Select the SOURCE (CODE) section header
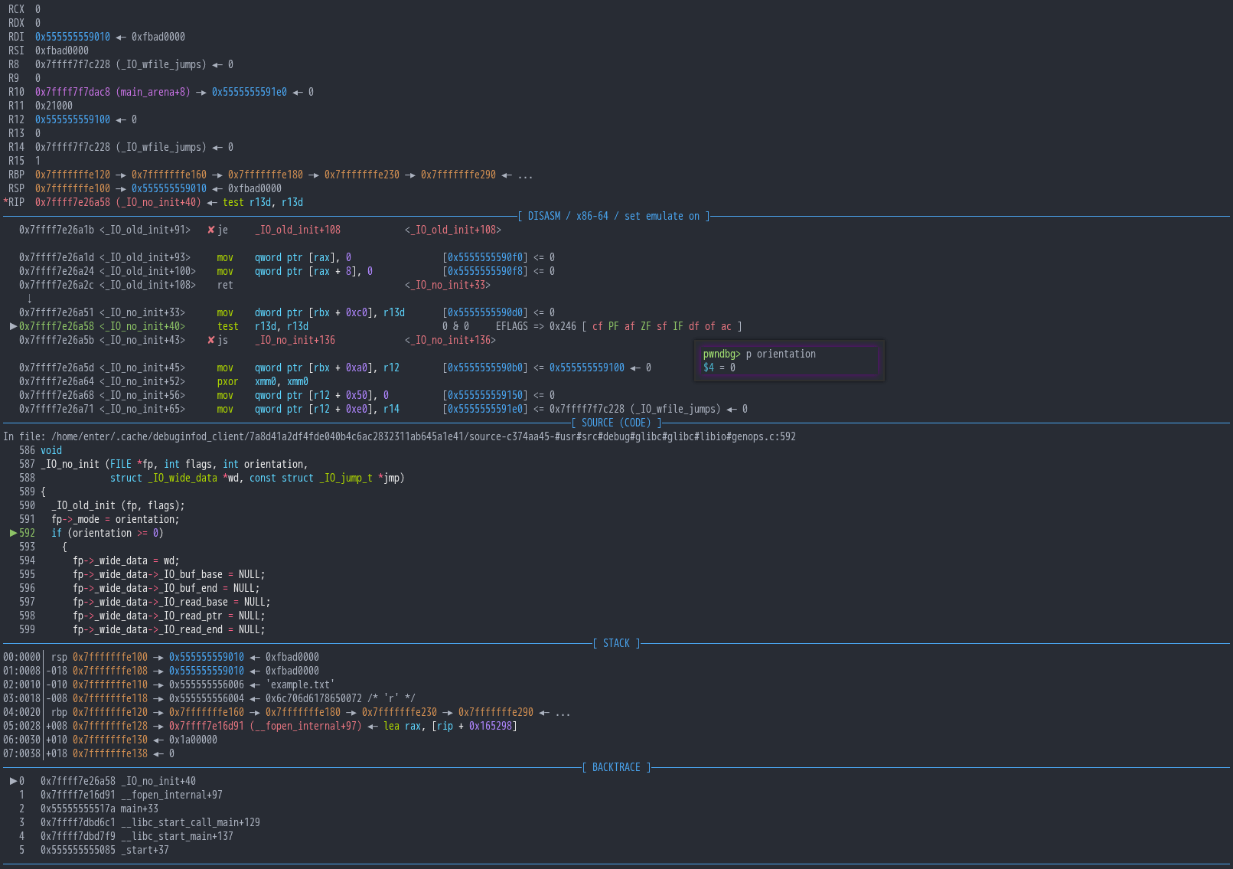 click(616, 423)
